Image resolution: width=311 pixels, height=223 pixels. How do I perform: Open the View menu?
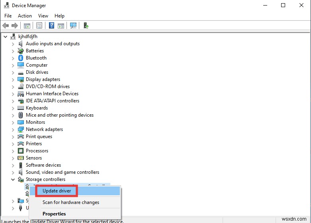coord(43,16)
